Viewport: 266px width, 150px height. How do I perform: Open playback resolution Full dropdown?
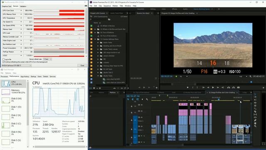click(x=243, y=77)
